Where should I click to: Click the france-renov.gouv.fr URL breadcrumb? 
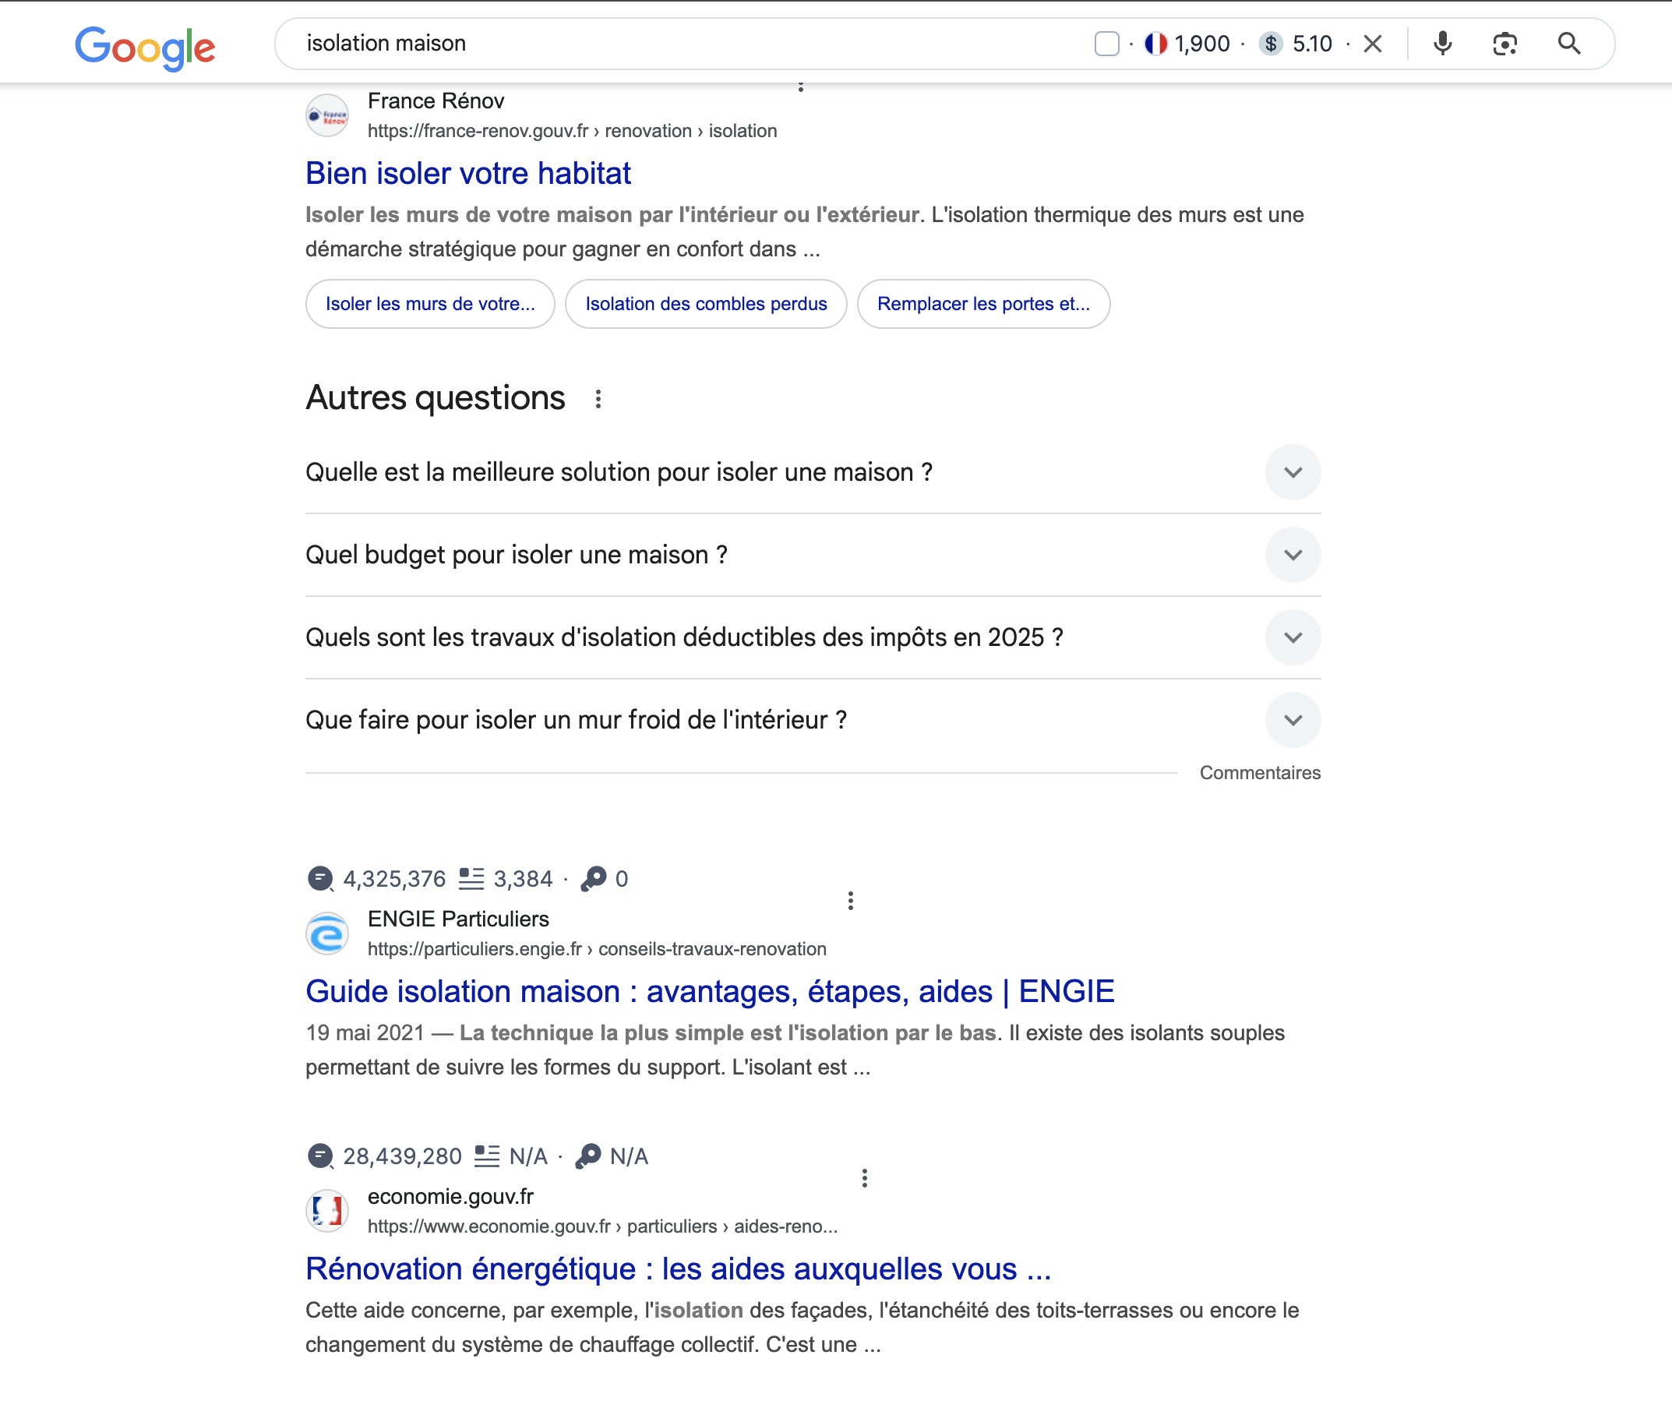[x=572, y=131]
